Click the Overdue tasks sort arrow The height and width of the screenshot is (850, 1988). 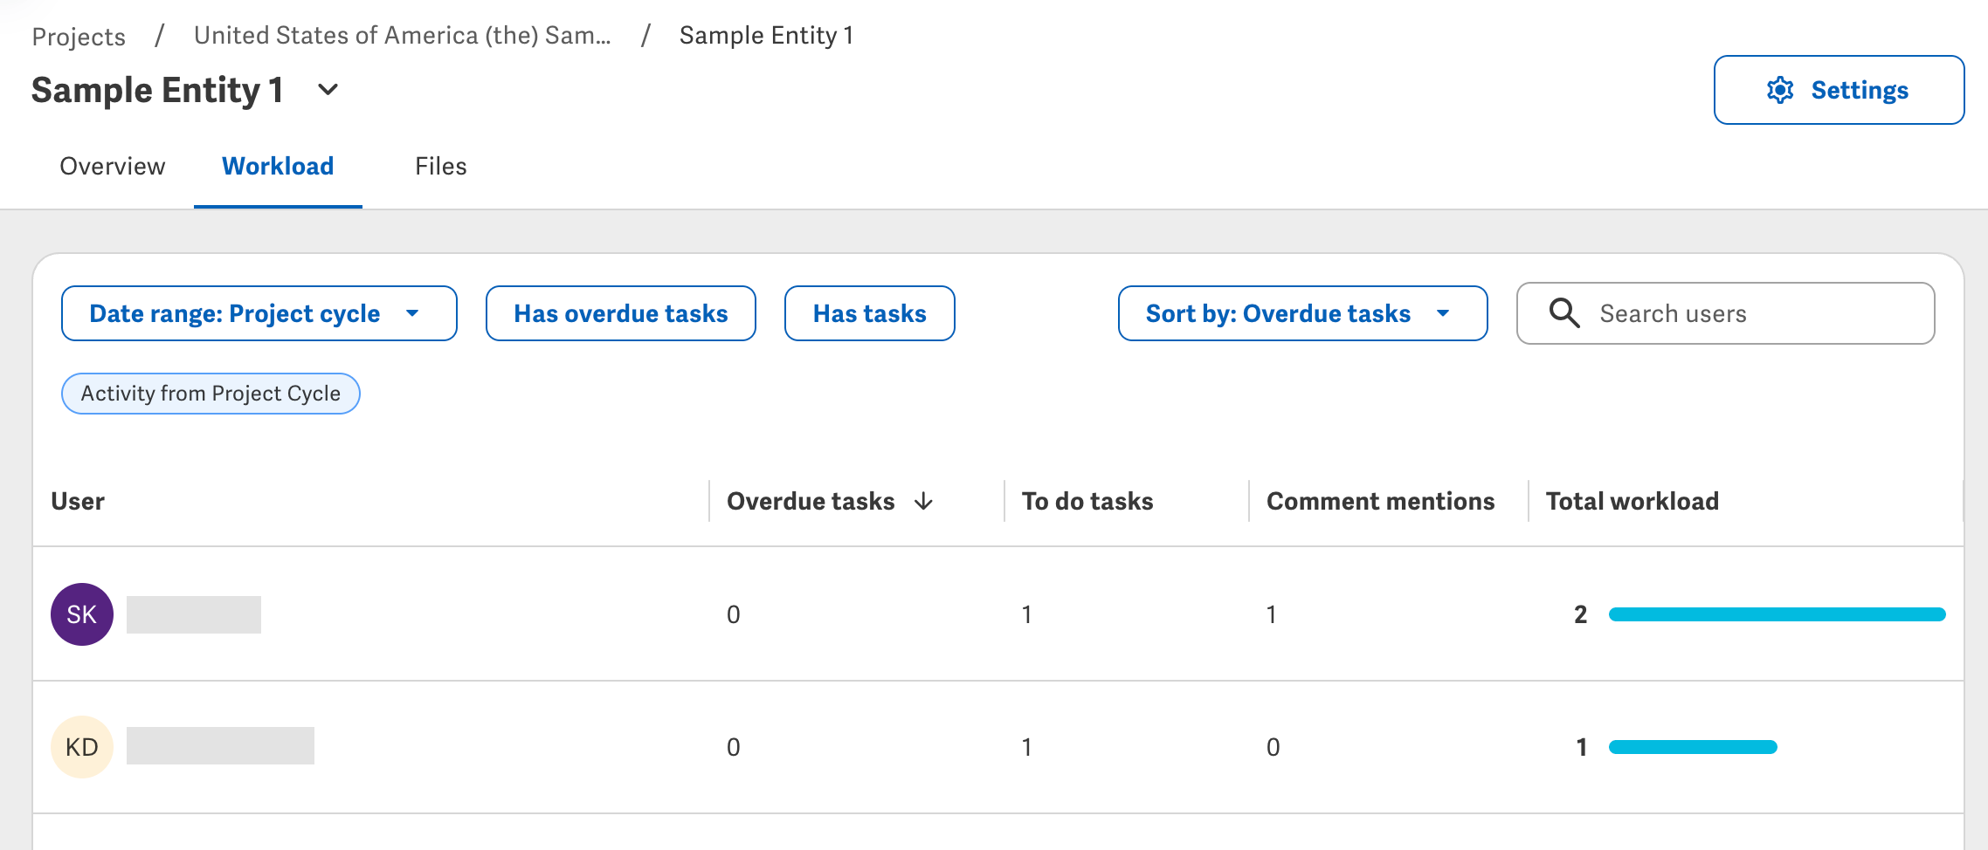[x=923, y=501]
